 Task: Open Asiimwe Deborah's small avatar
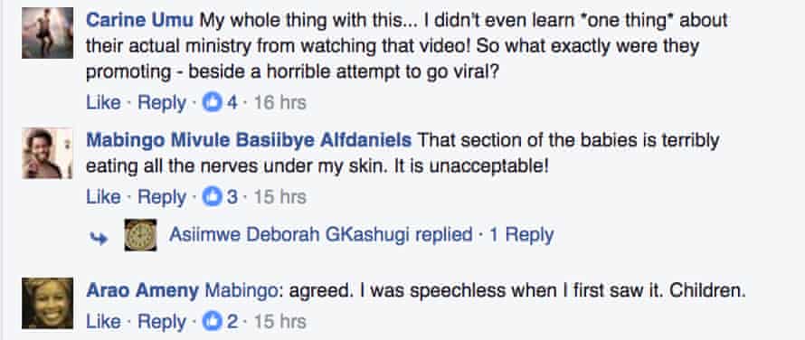pyautogui.click(x=141, y=235)
